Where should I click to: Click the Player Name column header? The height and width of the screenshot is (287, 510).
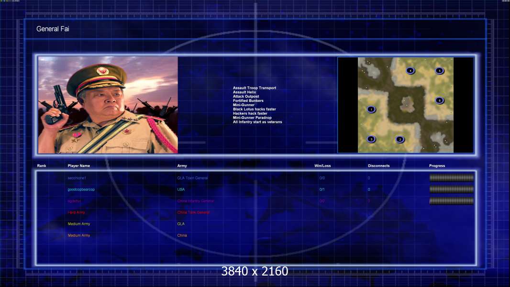tap(79, 166)
